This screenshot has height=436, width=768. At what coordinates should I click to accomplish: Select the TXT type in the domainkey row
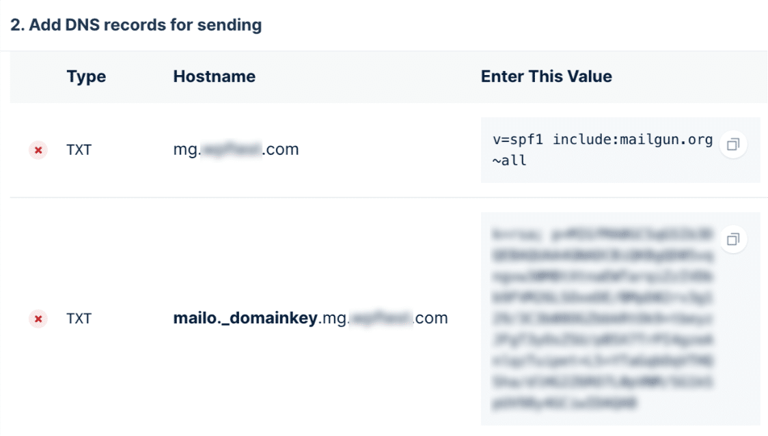point(79,319)
